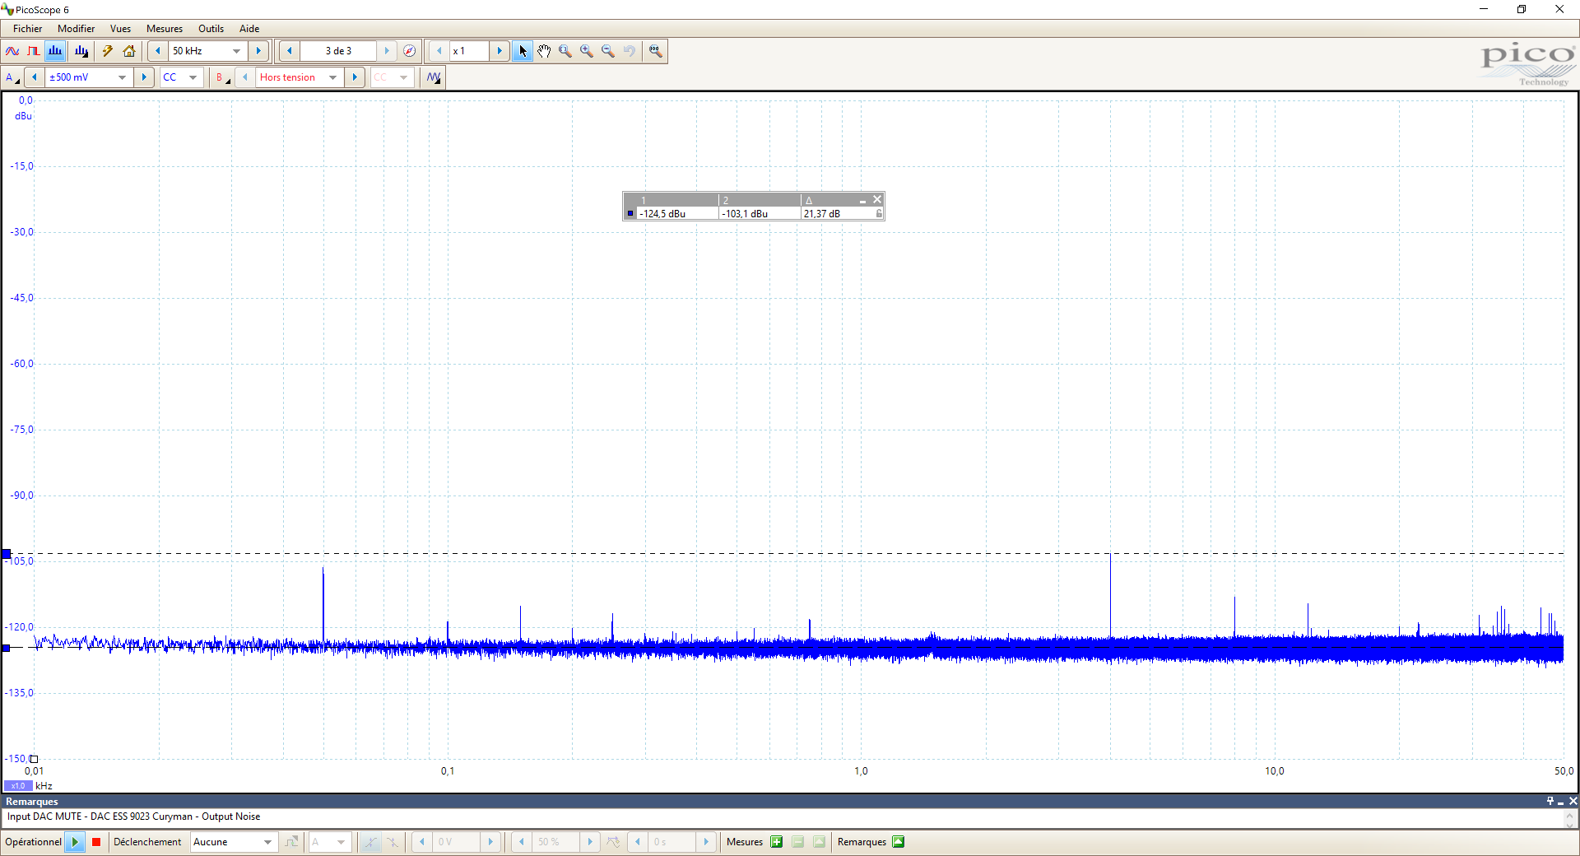
Task: Click the home display icon
Action: (x=129, y=51)
